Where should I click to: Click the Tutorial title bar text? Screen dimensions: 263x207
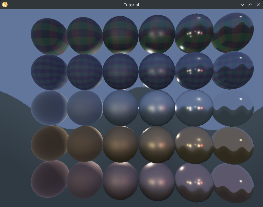point(131,4)
